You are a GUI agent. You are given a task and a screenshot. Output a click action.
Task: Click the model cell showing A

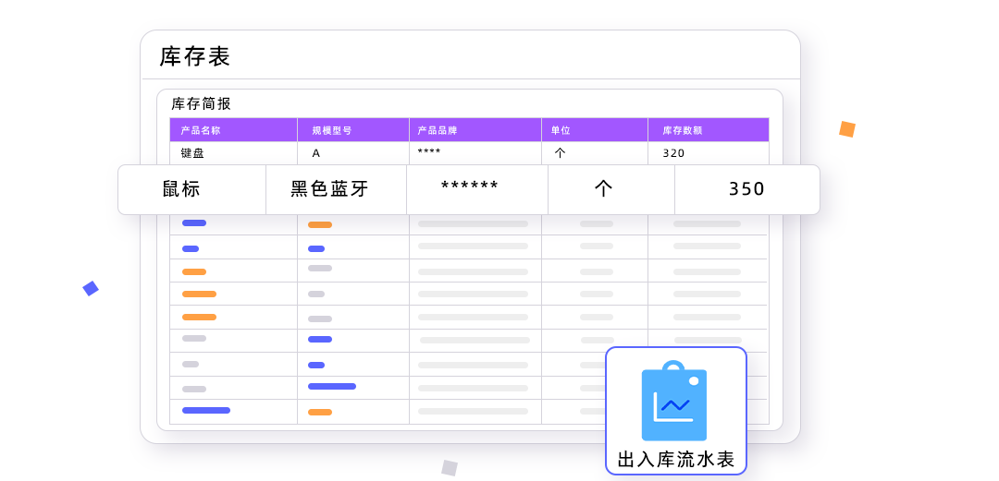tap(353, 153)
